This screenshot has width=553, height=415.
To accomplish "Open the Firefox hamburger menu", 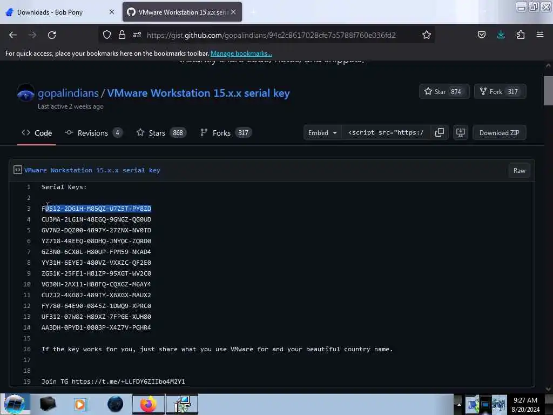I will point(540,35).
